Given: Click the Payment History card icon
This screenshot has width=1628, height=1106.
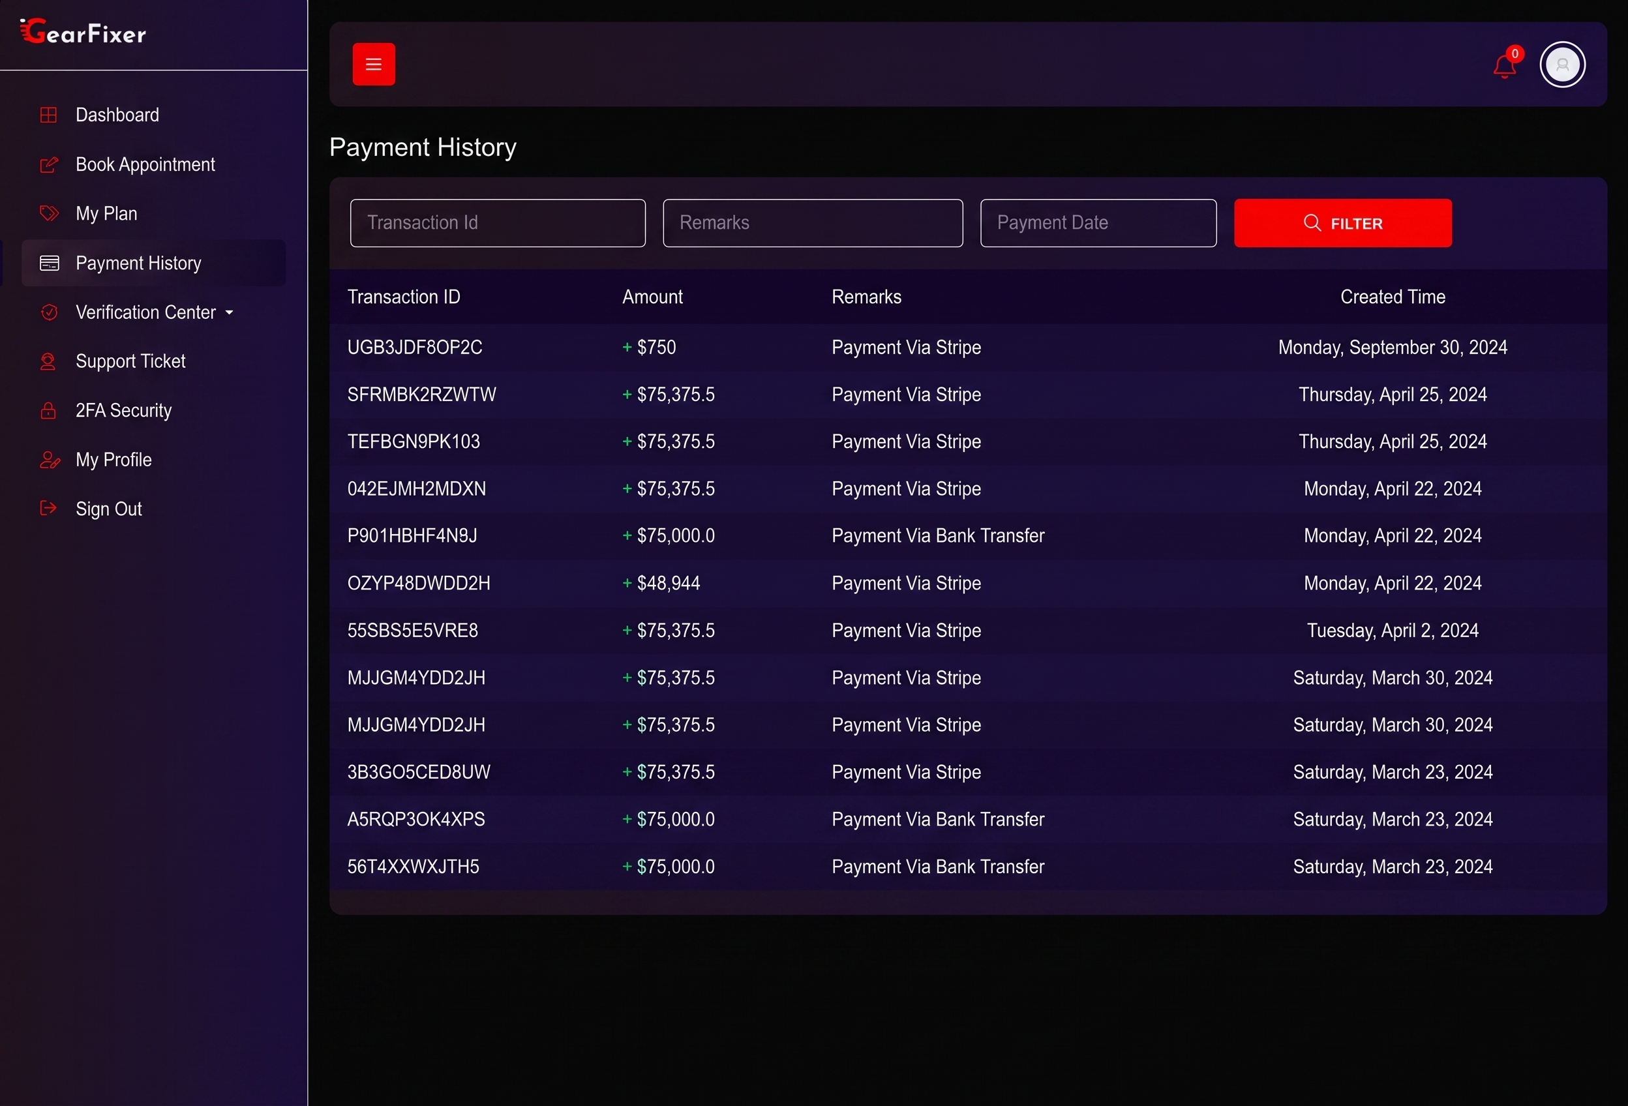Looking at the screenshot, I should (49, 263).
